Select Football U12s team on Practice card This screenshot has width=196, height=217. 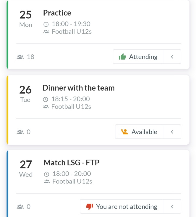[x=72, y=32]
